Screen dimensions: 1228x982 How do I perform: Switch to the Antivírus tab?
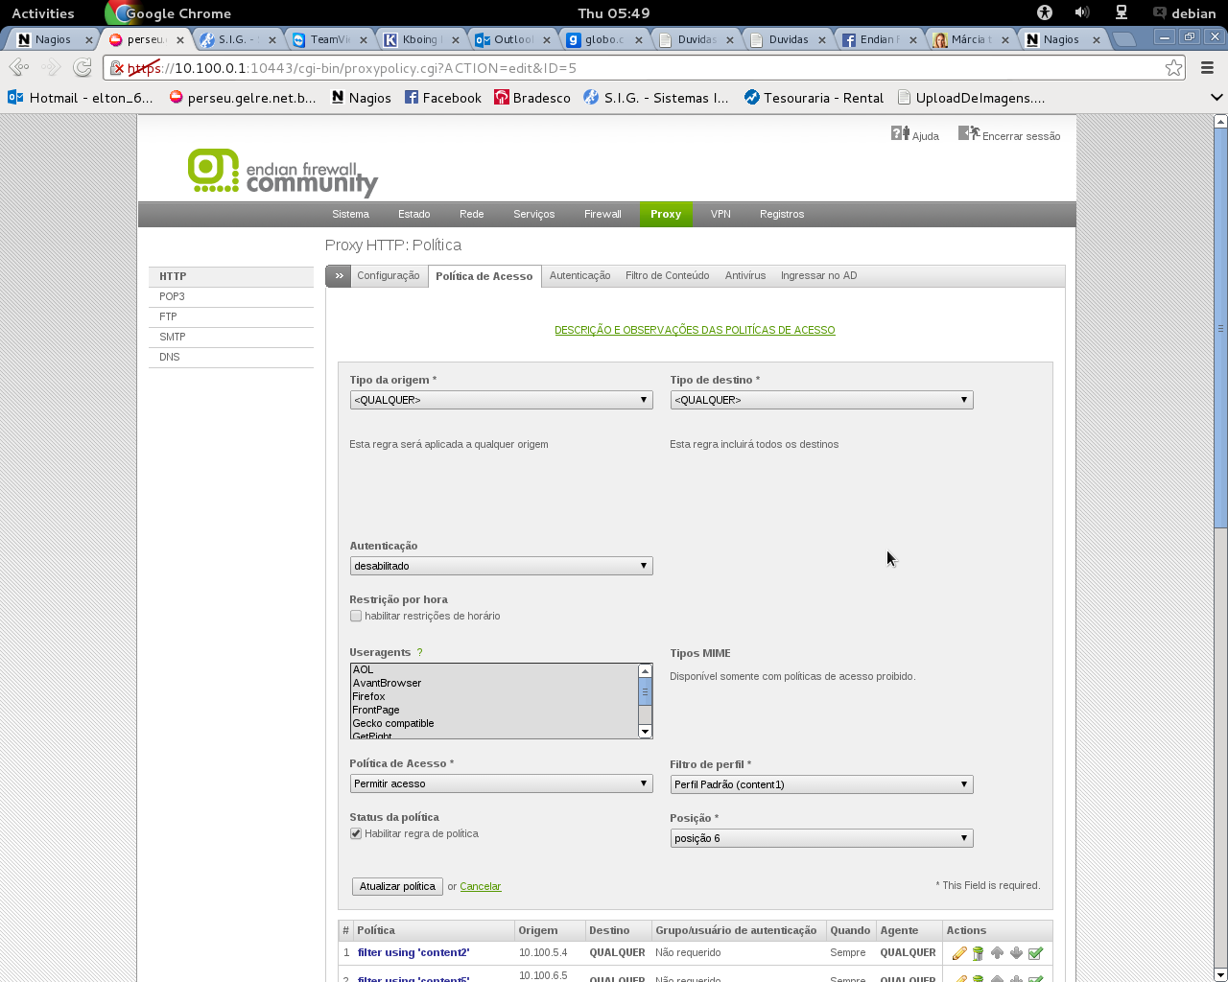coord(745,275)
